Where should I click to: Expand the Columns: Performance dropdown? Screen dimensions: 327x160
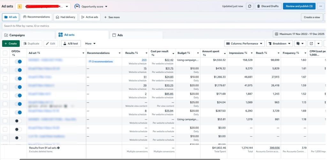tap(245, 43)
